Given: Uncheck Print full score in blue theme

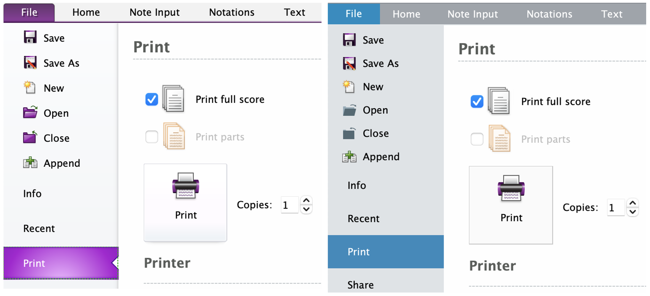Looking at the screenshot, I should point(477,101).
